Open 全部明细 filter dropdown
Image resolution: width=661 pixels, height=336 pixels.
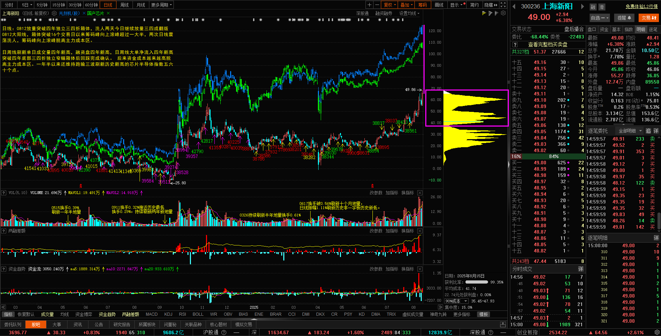click(631, 131)
